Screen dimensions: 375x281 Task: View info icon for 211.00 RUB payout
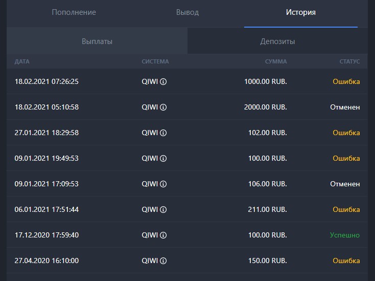click(x=163, y=210)
